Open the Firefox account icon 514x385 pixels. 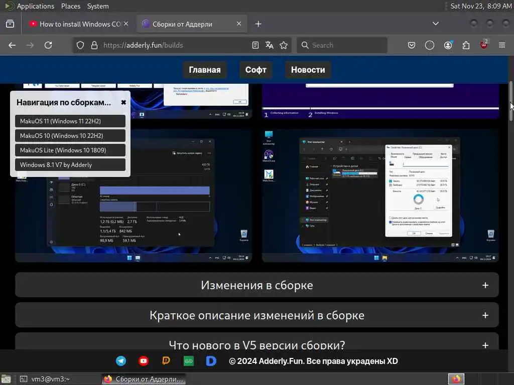[x=448, y=45]
